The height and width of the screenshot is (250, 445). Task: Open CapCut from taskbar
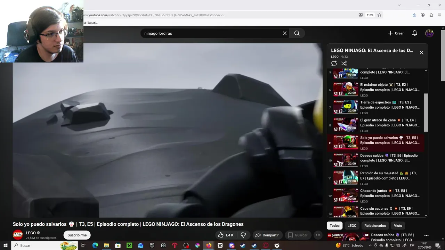click(x=220, y=245)
